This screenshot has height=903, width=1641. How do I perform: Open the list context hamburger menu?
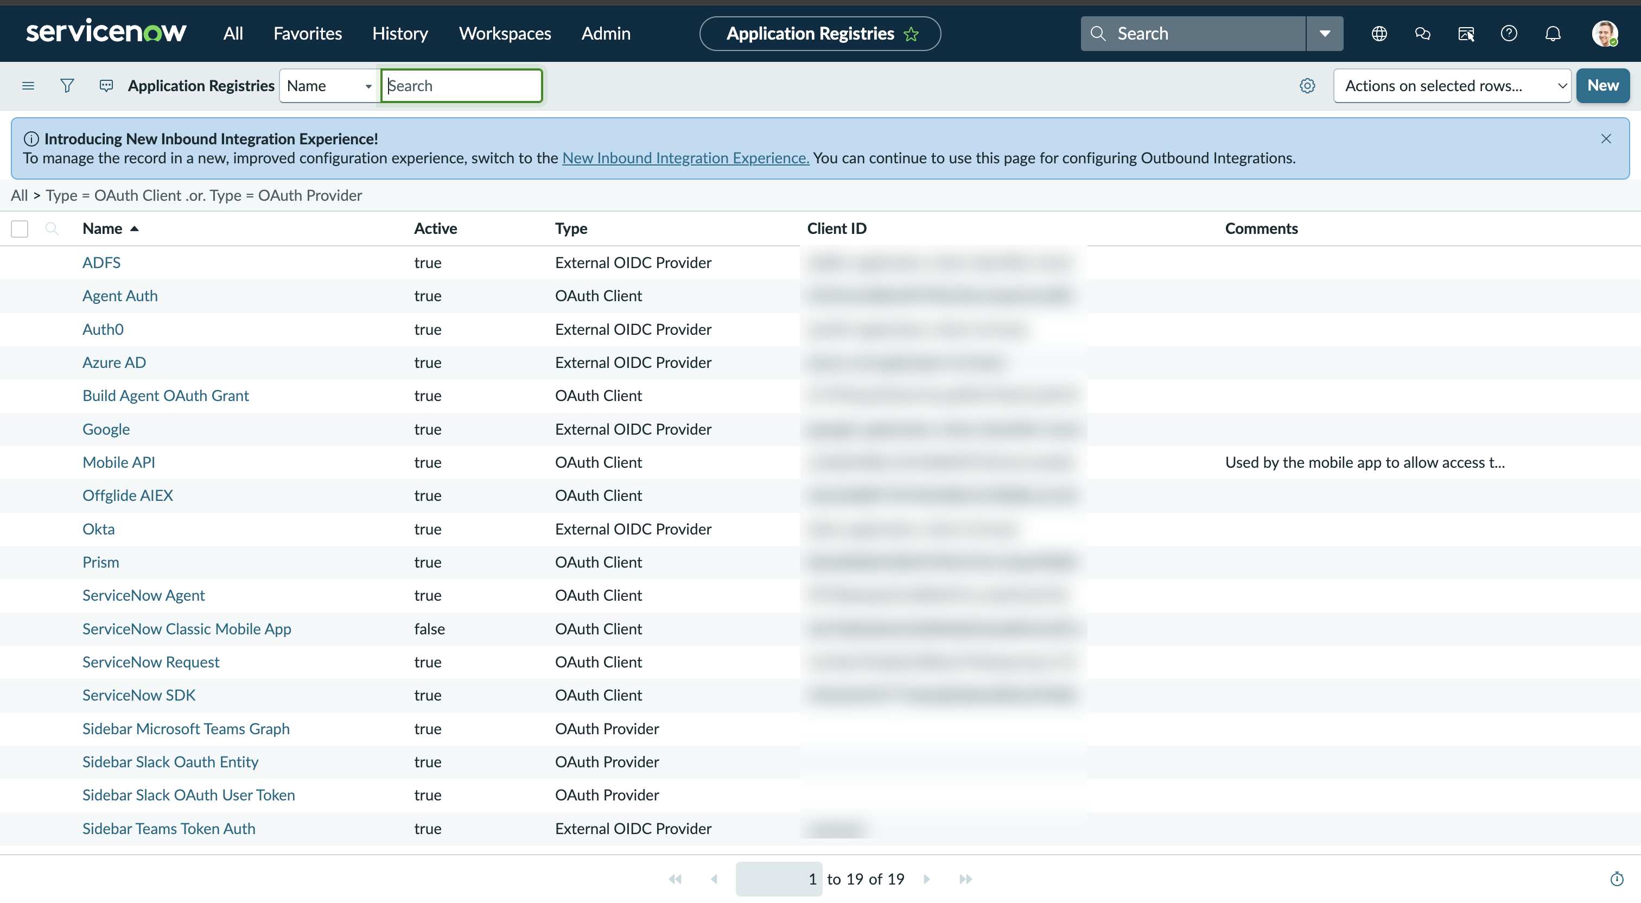coord(28,85)
